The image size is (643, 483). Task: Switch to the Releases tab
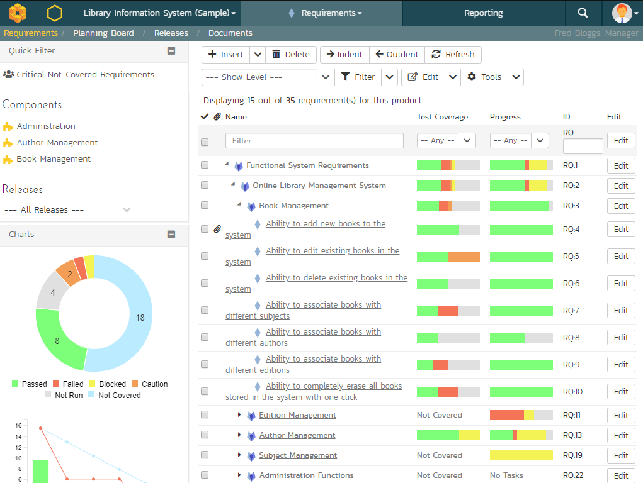pos(171,33)
